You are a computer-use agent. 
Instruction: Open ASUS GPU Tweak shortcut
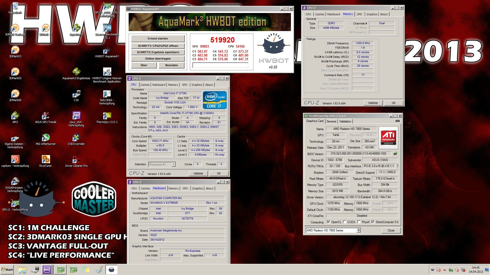coord(46,117)
